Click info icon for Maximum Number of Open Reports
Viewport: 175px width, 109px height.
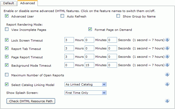(x=167, y=74)
